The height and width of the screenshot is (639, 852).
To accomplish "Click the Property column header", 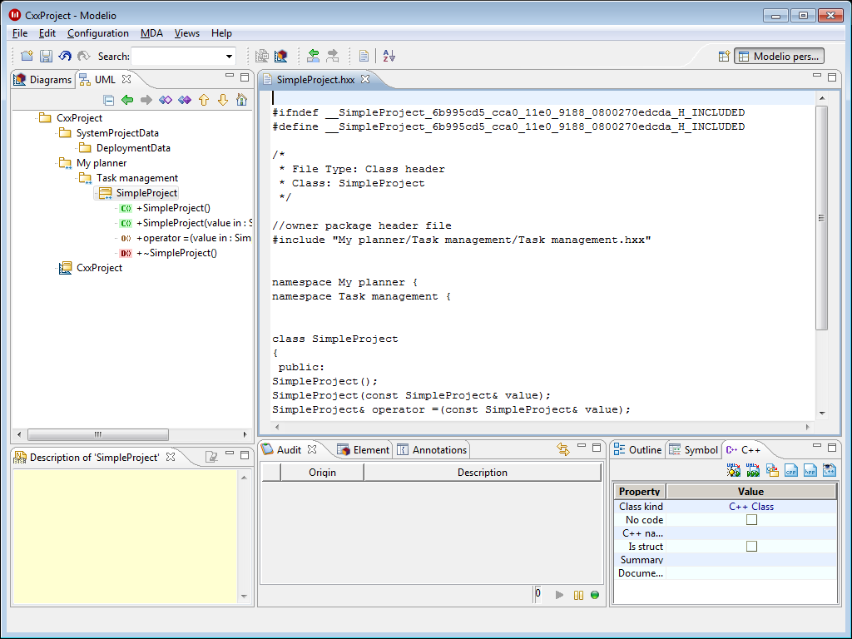I will coord(640,492).
